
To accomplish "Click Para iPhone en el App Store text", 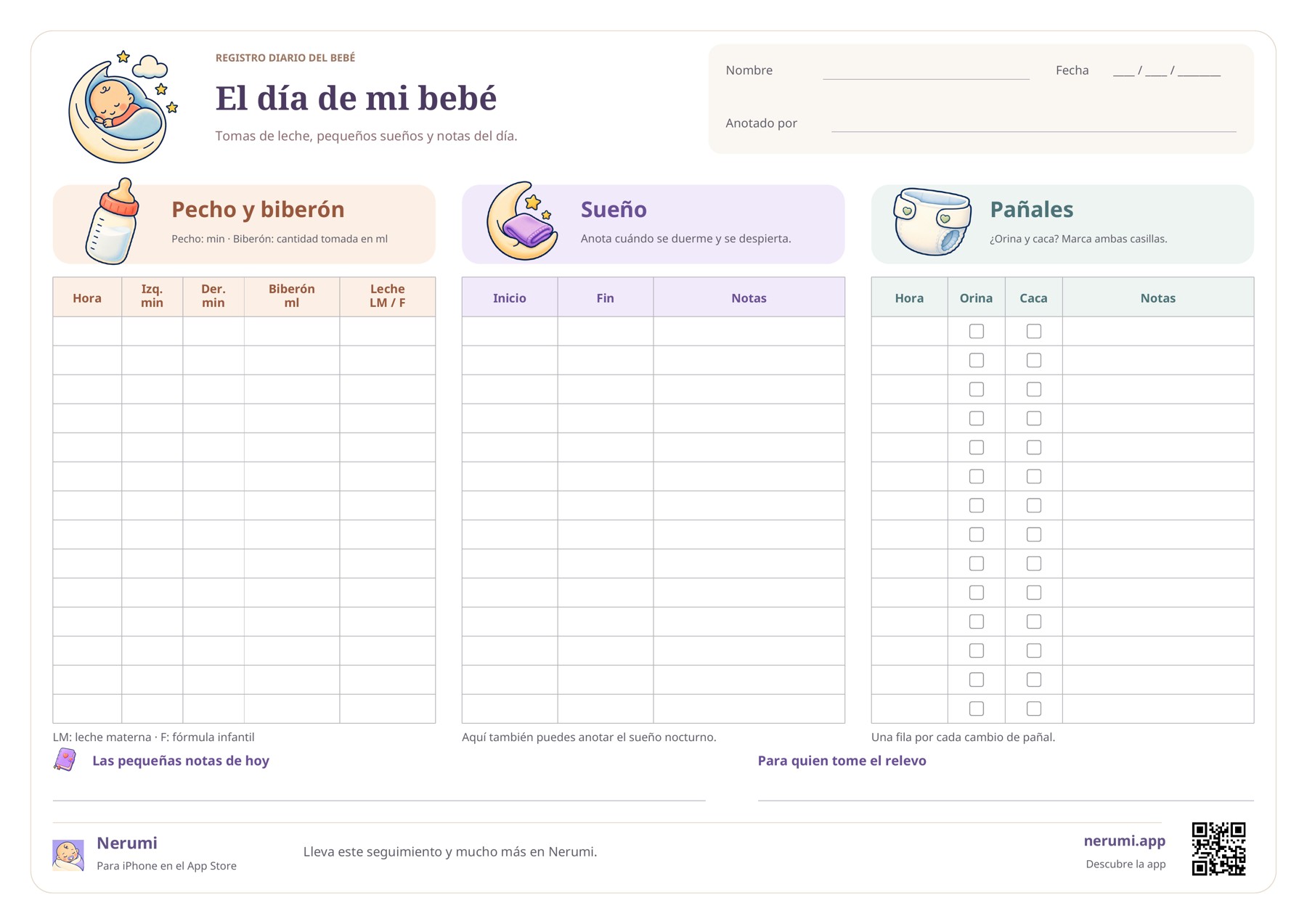I will [166, 865].
